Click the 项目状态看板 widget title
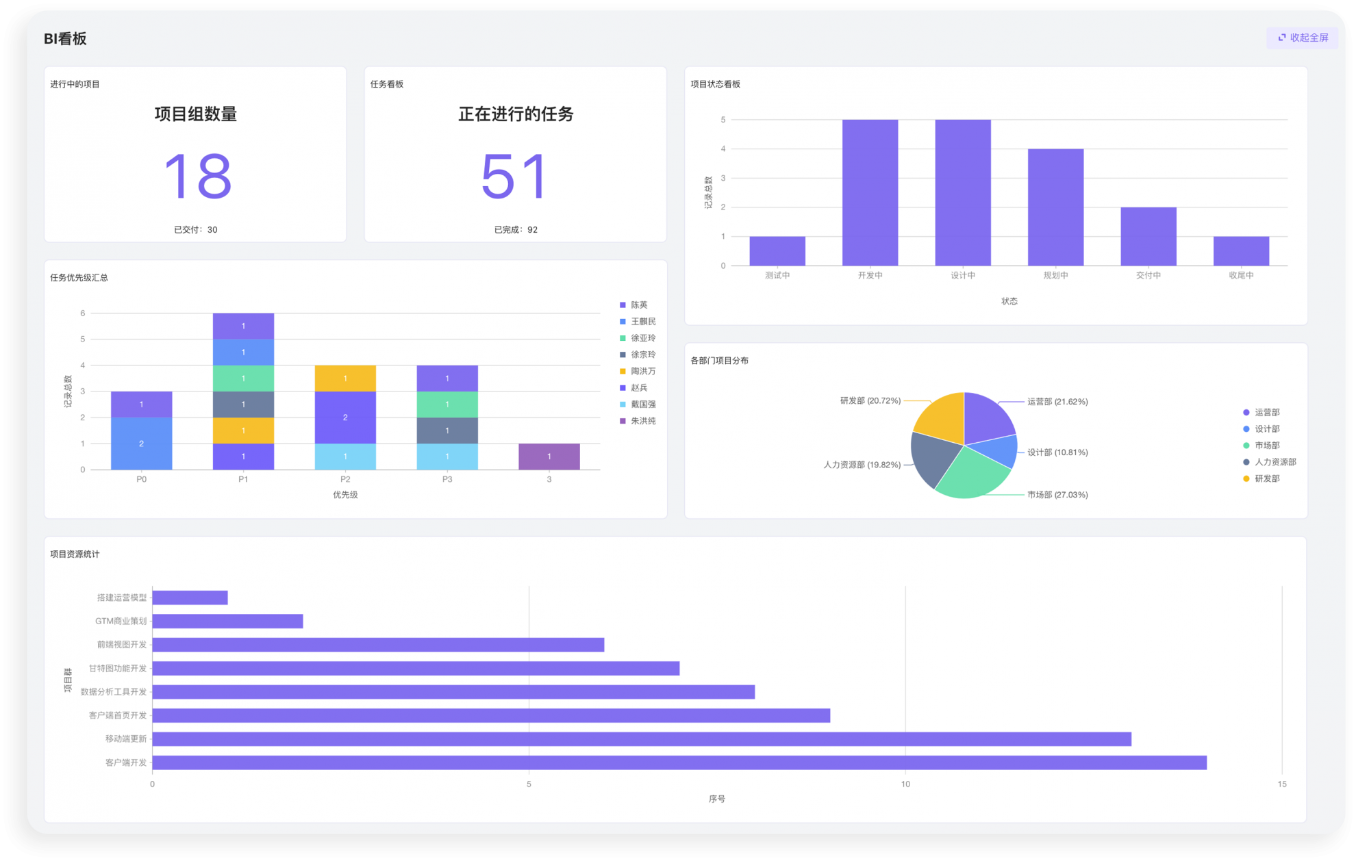The height and width of the screenshot is (861, 1356). tap(715, 84)
